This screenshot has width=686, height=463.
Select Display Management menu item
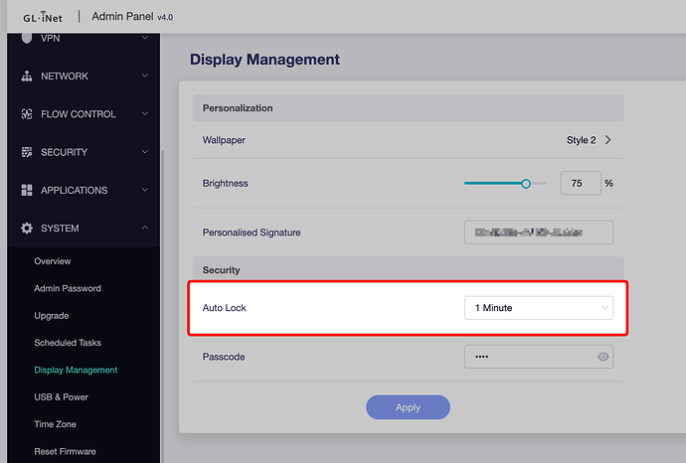76,370
